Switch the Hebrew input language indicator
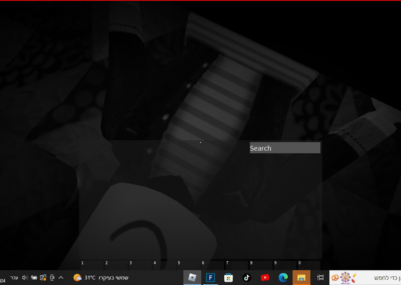The image size is (401, 285). [x=14, y=278]
